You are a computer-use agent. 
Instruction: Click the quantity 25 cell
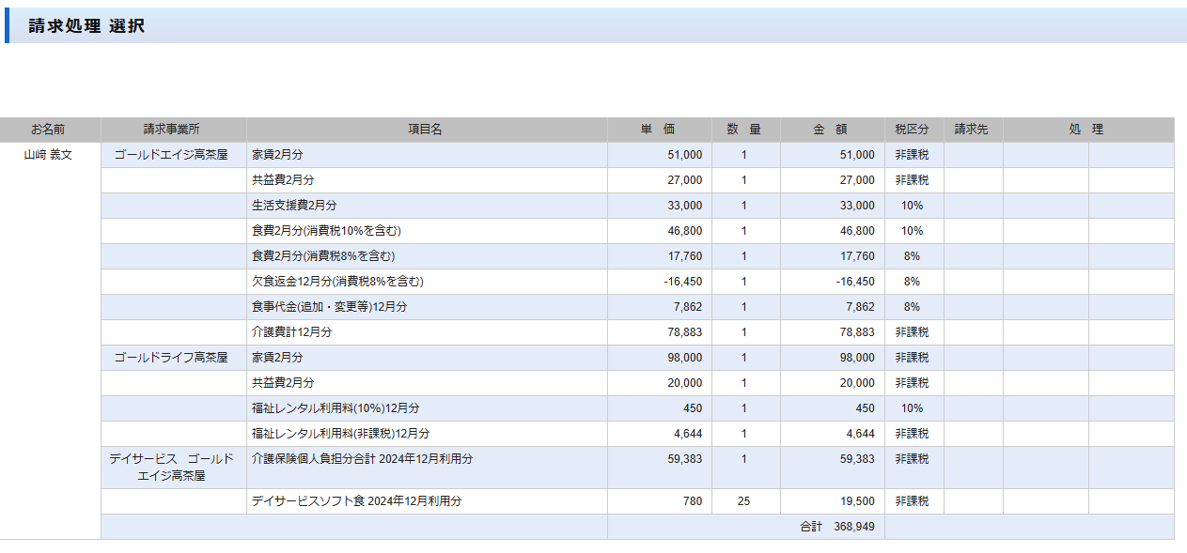743,501
